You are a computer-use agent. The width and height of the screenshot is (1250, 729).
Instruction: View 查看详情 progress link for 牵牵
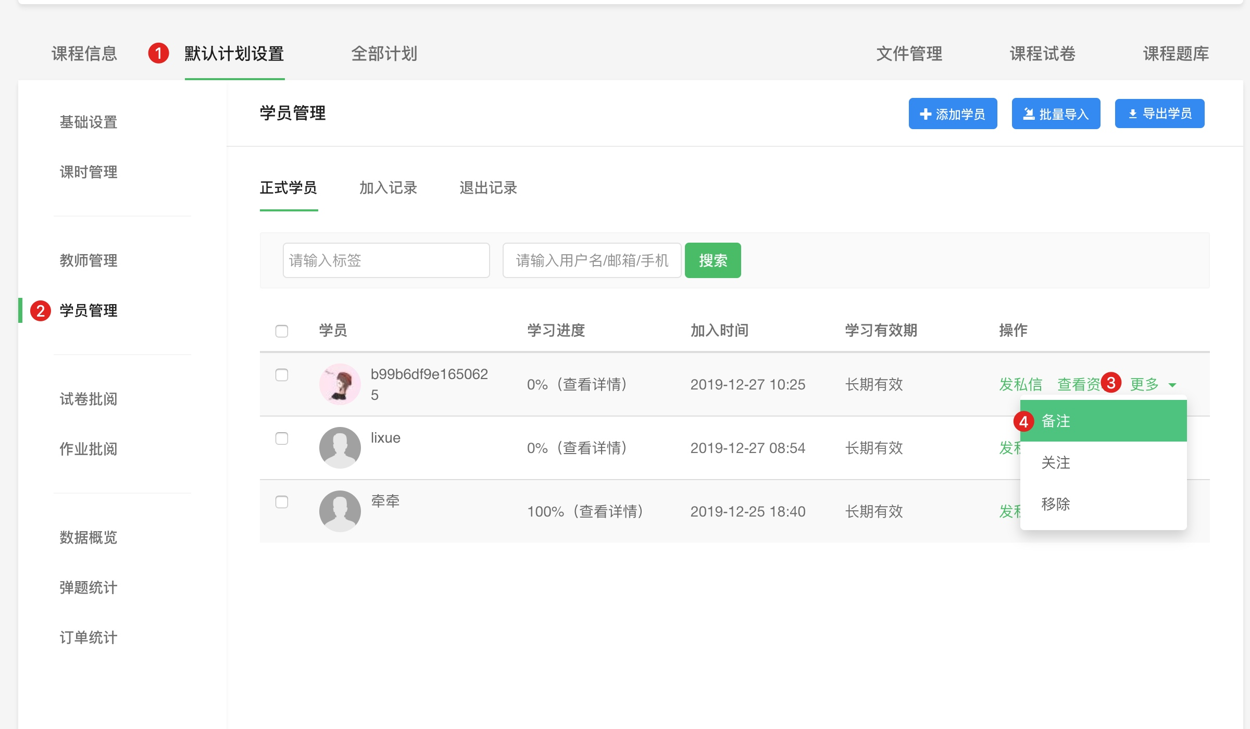pos(608,511)
